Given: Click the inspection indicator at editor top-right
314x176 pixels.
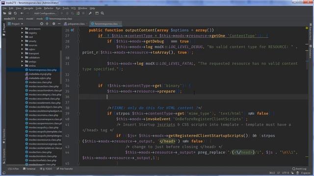Looking at the screenshot, I should [307, 28].
